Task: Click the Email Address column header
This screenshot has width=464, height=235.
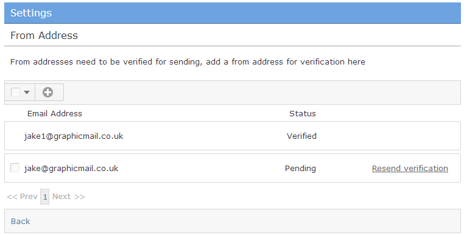Action: pyautogui.click(x=54, y=113)
